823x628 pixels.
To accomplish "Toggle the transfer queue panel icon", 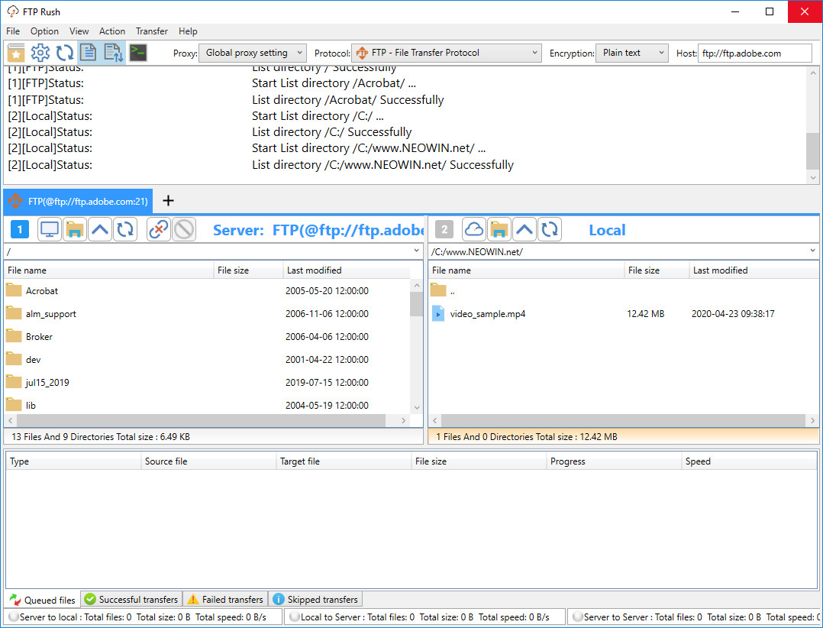I will 113,53.
